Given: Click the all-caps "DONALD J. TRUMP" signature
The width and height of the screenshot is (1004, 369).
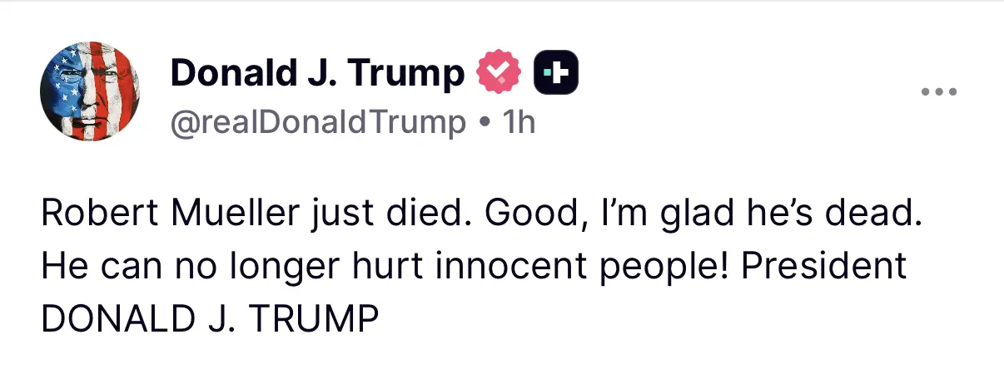Looking at the screenshot, I should pyautogui.click(x=209, y=319).
